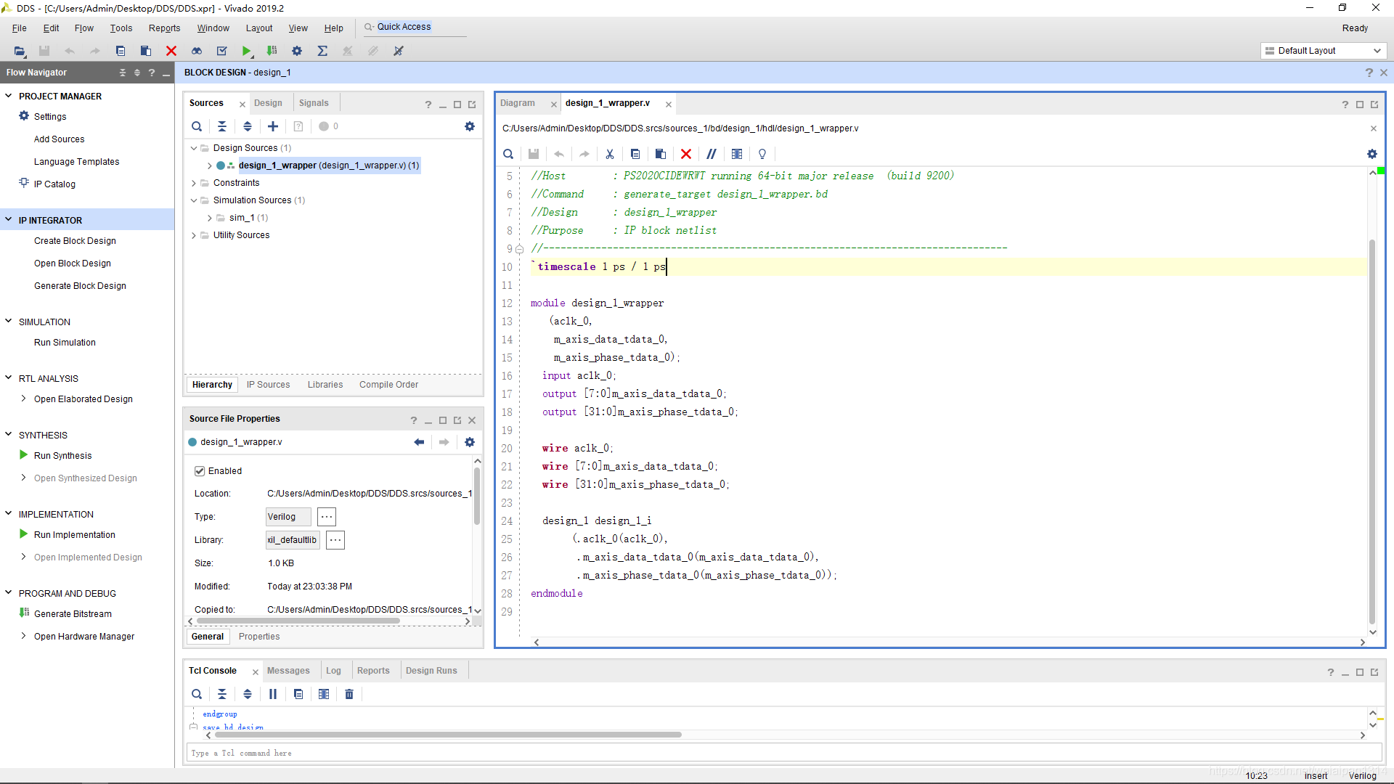1394x784 pixels.
Task: Collapse the PROJECT MANAGER section
Action: (x=9, y=96)
